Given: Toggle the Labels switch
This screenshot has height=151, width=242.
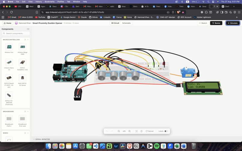Looking at the screenshot, I should pyautogui.click(x=166, y=131).
